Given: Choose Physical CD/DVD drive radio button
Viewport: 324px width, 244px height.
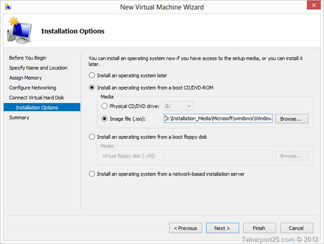Looking at the screenshot, I should tap(104, 106).
